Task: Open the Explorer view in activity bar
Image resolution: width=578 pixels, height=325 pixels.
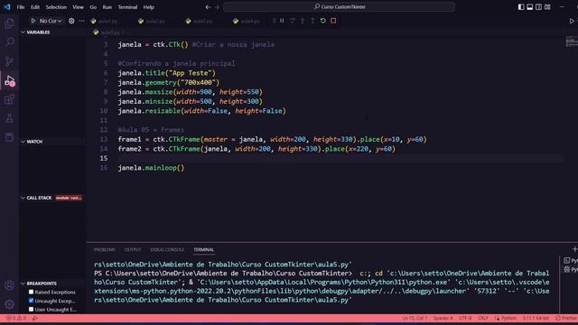Action: pos(10,23)
